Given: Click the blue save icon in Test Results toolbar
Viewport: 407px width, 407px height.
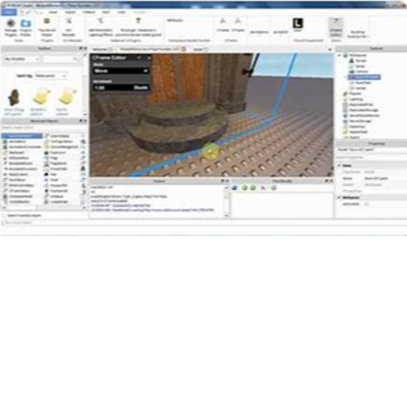Looking at the screenshot, I should tap(235, 188).
